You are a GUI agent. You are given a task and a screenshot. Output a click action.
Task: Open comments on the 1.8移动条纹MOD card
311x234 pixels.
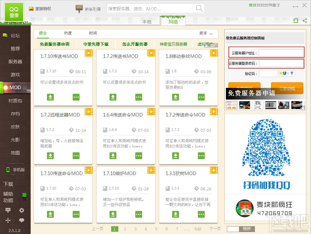201,97
